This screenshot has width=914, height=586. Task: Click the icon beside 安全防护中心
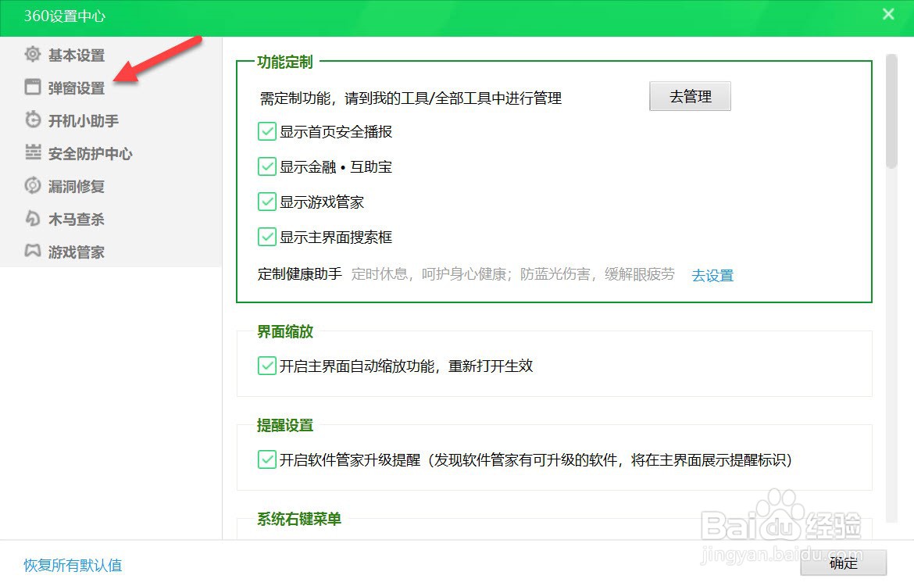click(33, 152)
